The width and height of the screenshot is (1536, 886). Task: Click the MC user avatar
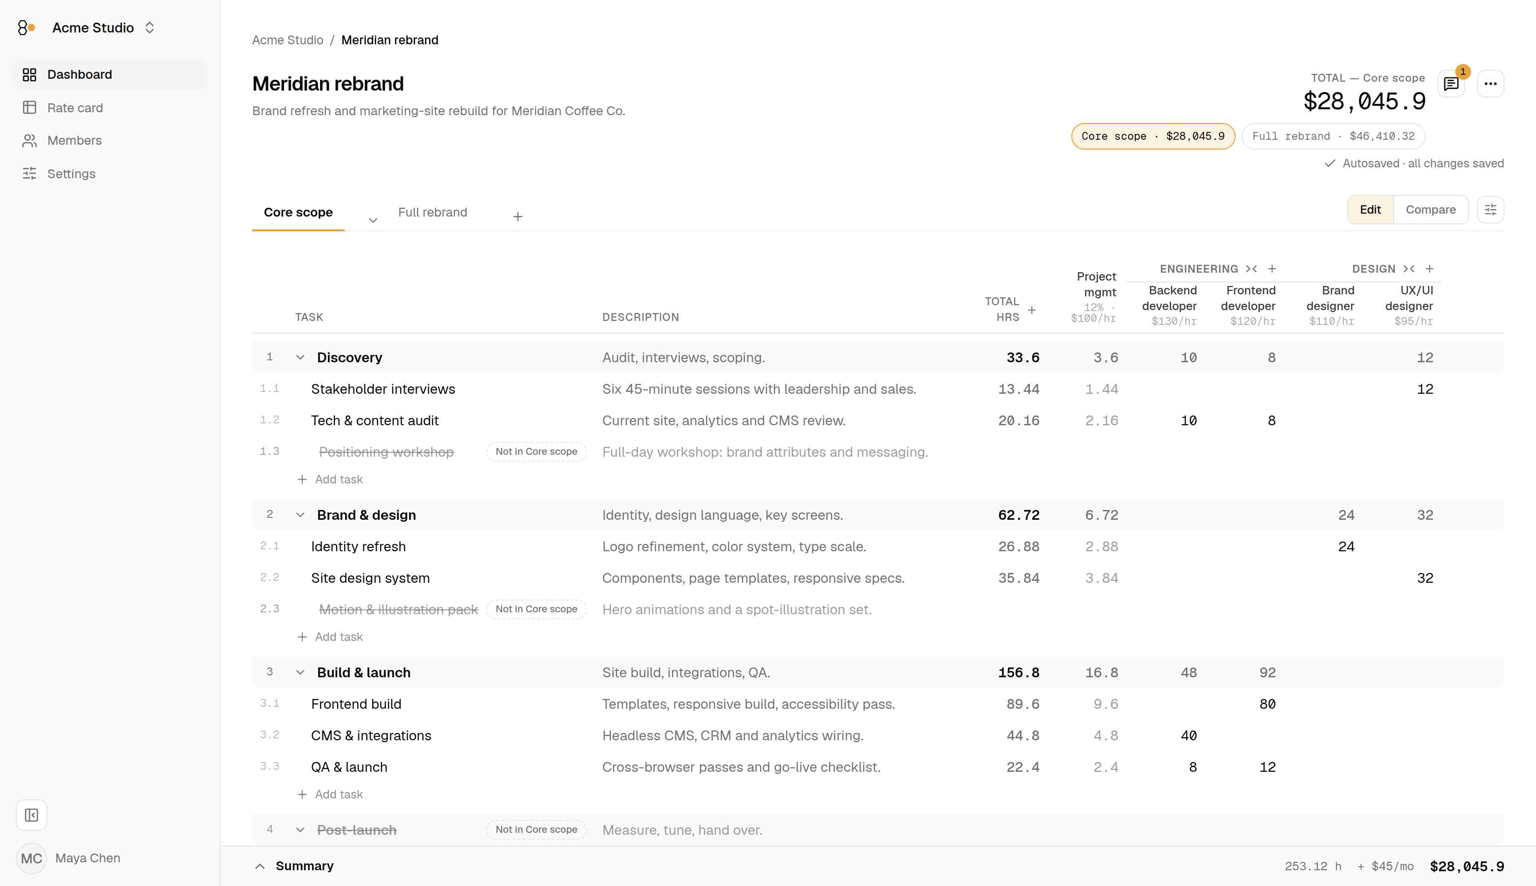32,858
